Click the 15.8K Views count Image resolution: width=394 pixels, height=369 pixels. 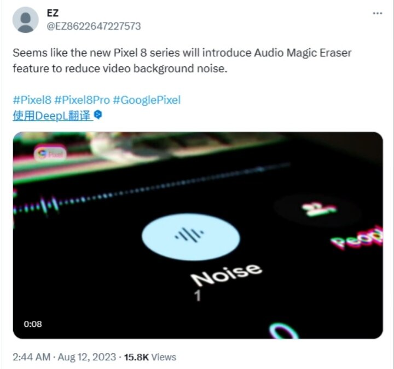pos(150,357)
